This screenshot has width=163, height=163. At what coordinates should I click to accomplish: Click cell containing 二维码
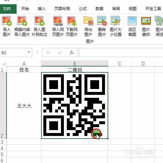pyautogui.click(x=75, y=70)
